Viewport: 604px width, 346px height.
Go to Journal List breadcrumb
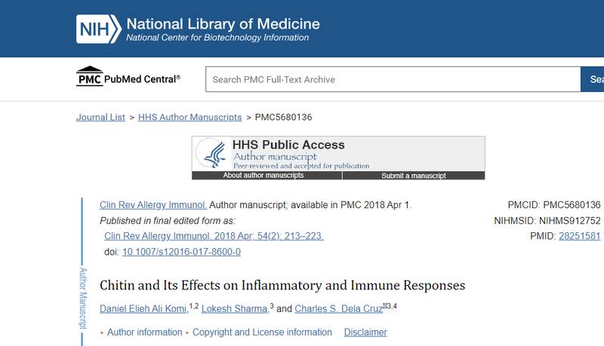pos(100,117)
